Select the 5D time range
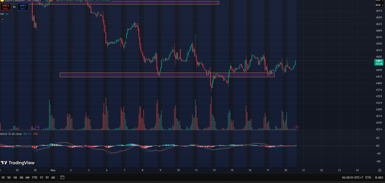 [9, 177]
